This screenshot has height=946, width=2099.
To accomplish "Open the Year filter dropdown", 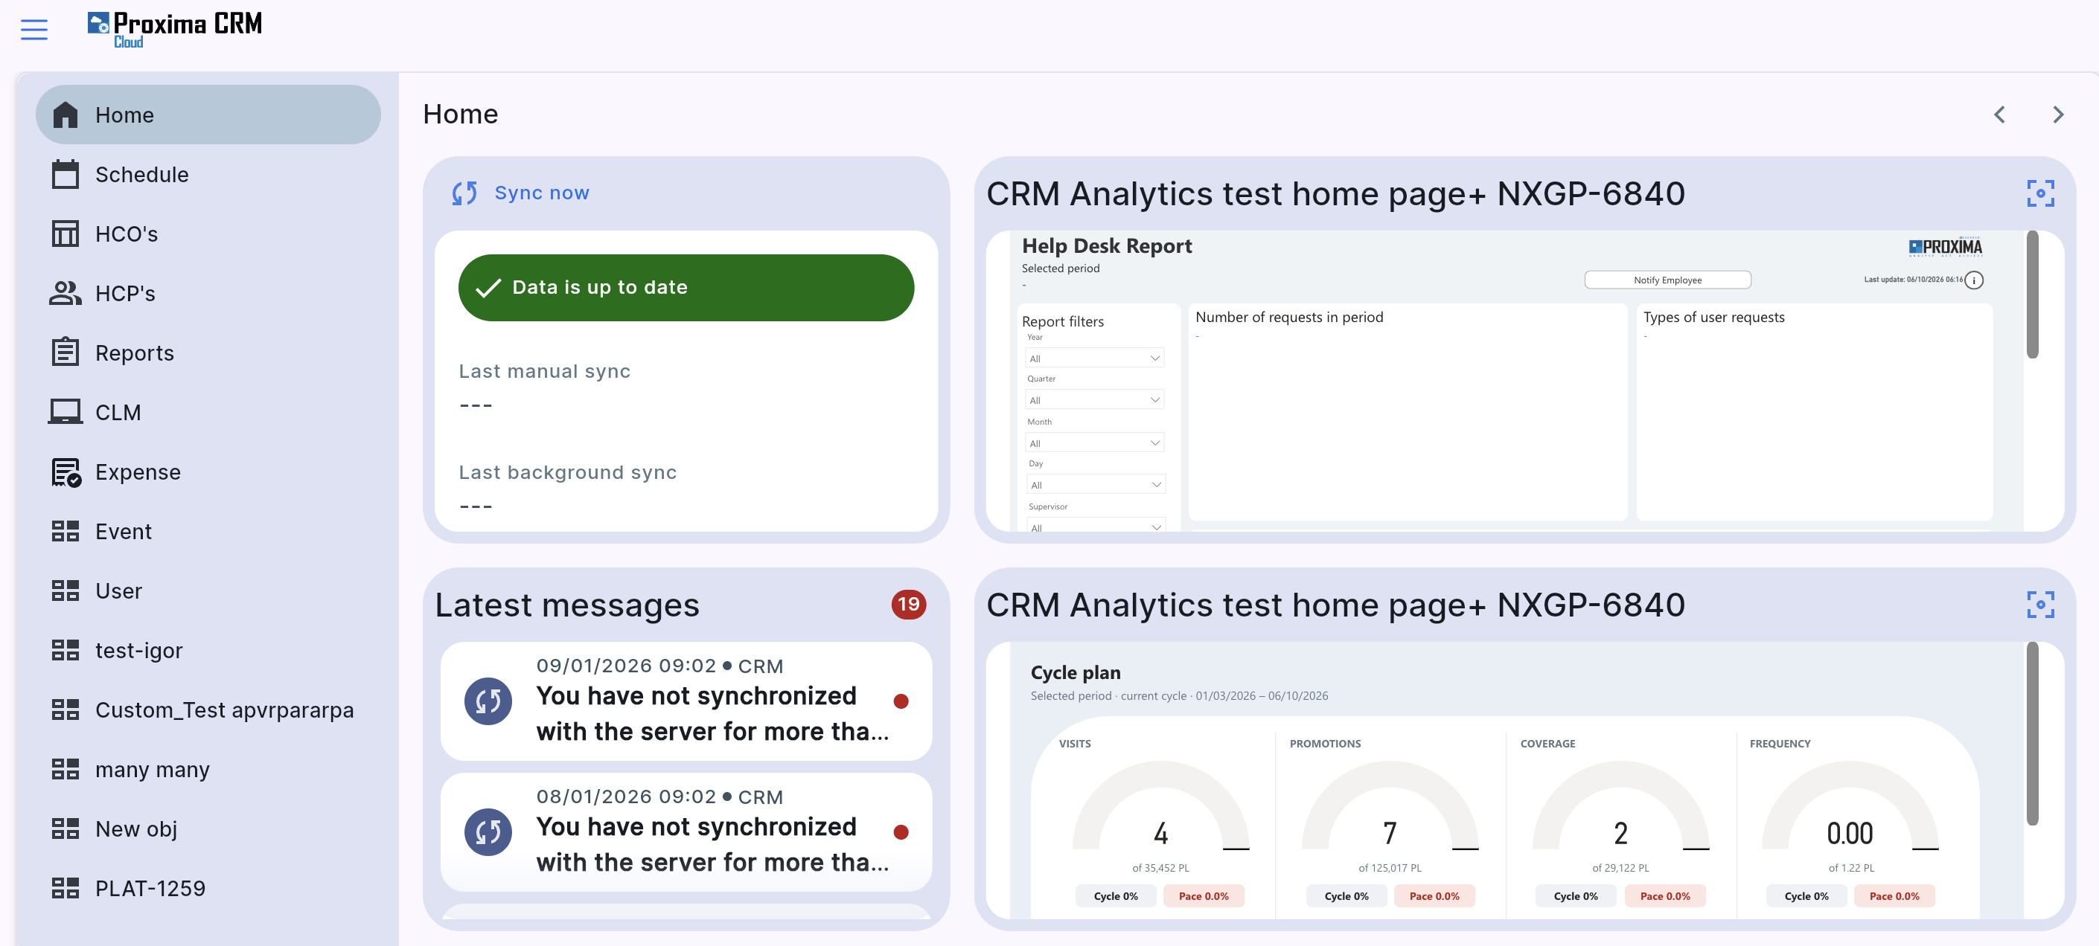I will 1094,358.
